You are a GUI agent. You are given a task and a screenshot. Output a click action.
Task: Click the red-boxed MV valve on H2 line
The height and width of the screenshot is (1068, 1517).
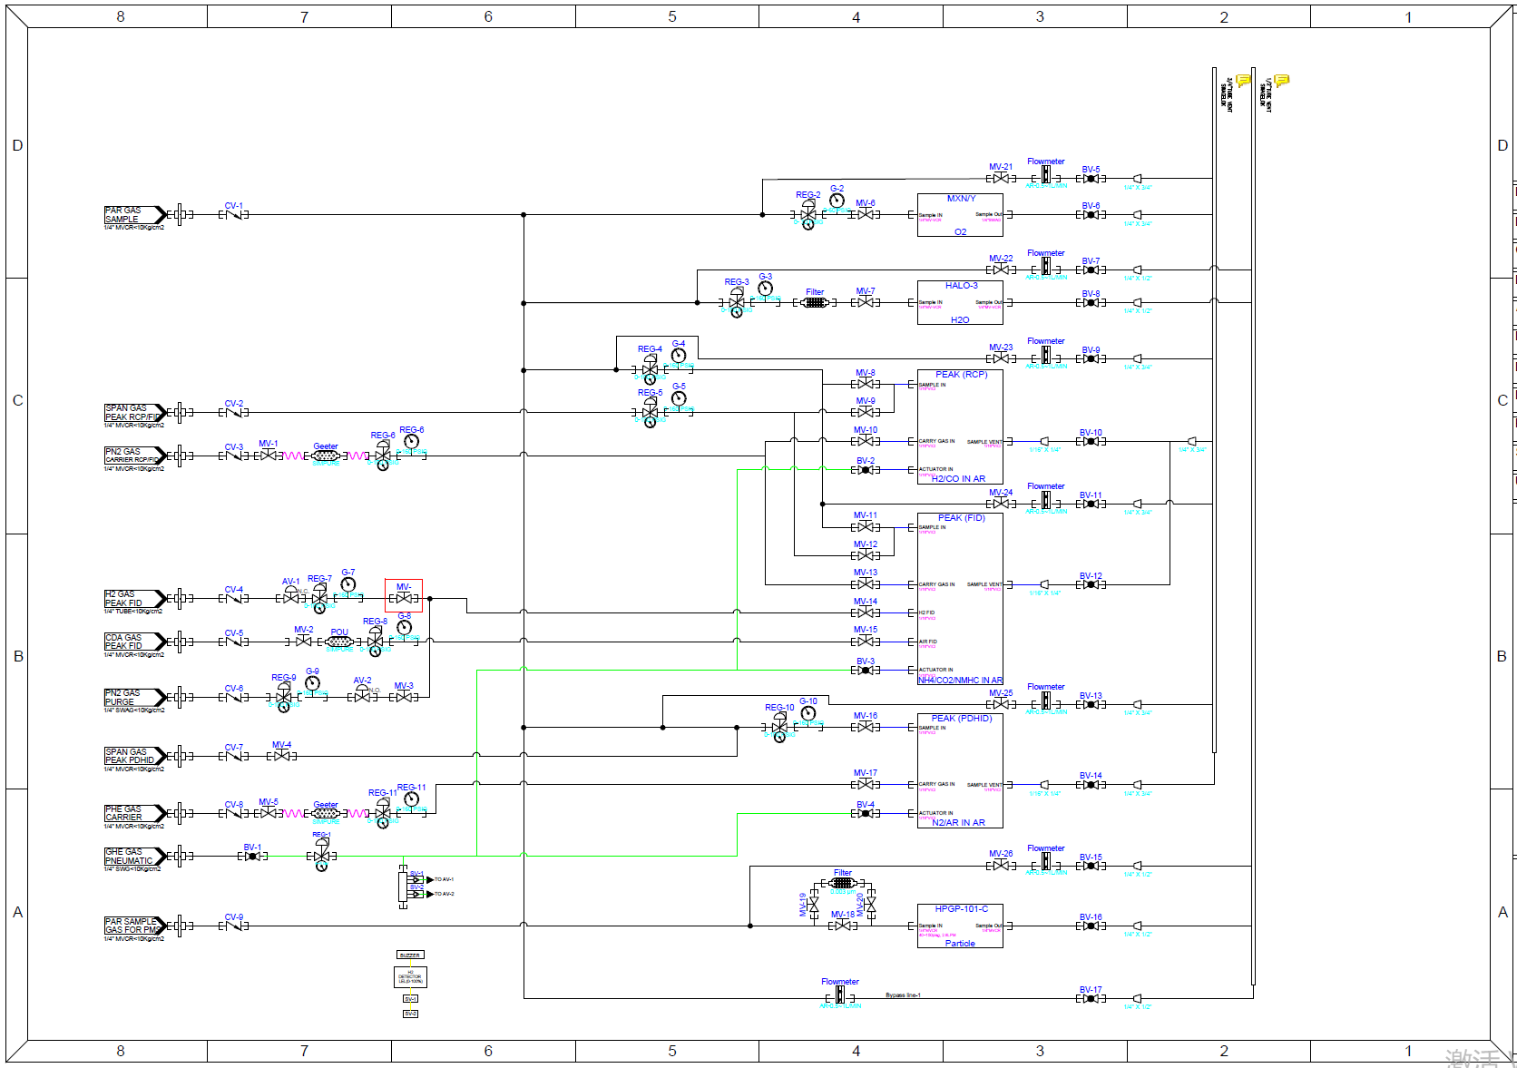[x=403, y=597]
